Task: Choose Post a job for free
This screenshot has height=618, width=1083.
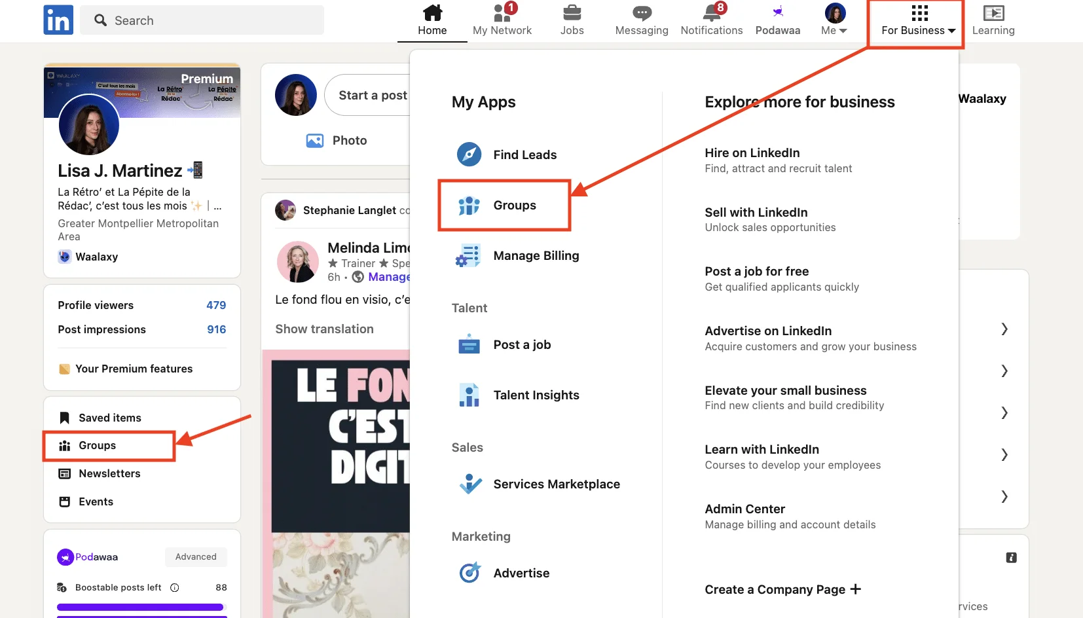Action: [782, 279]
